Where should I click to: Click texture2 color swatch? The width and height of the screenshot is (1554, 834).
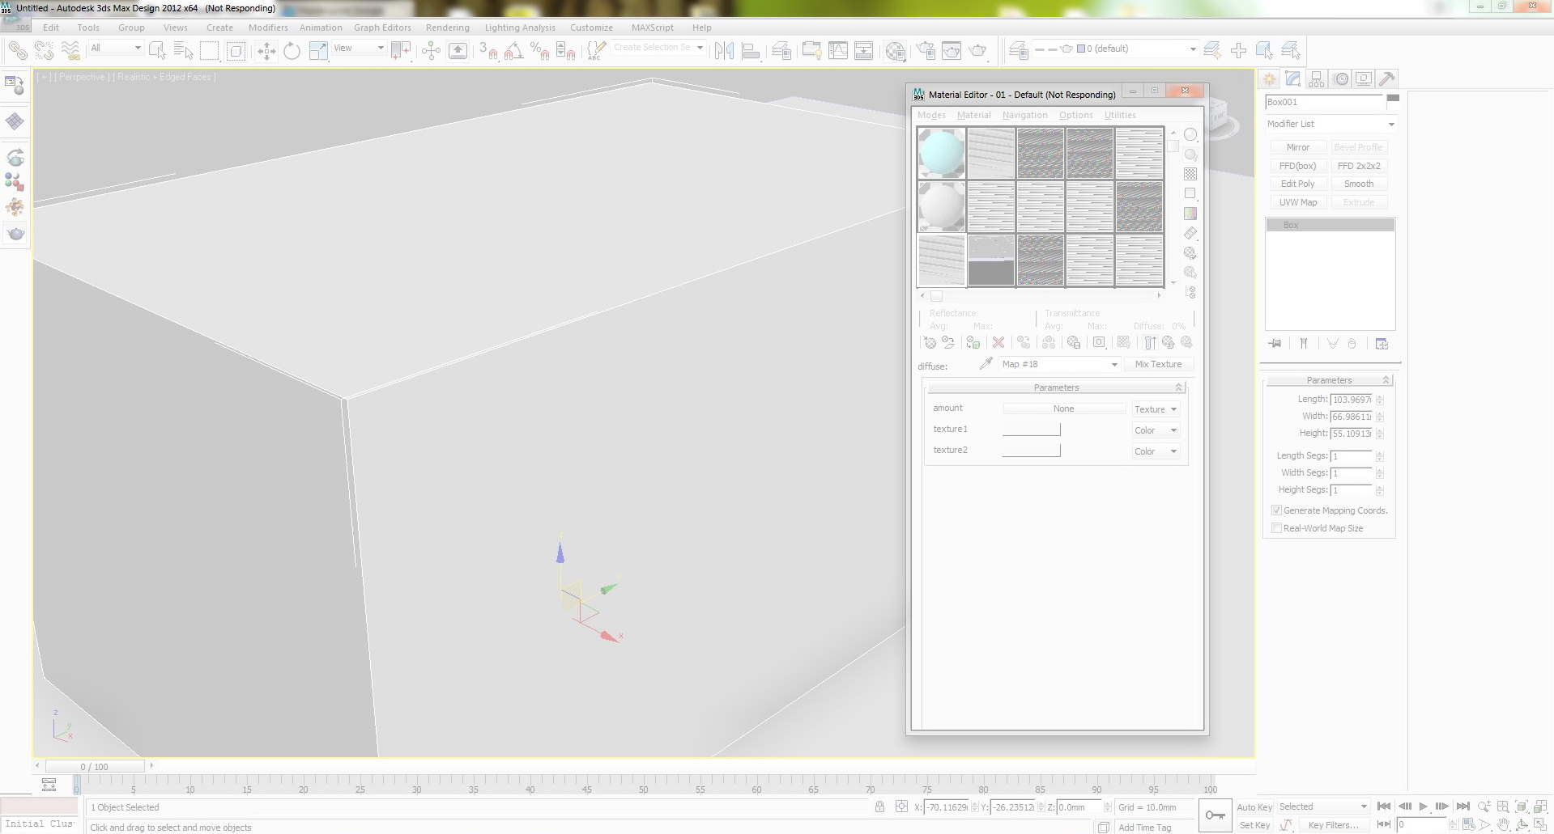click(x=1031, y=451)
